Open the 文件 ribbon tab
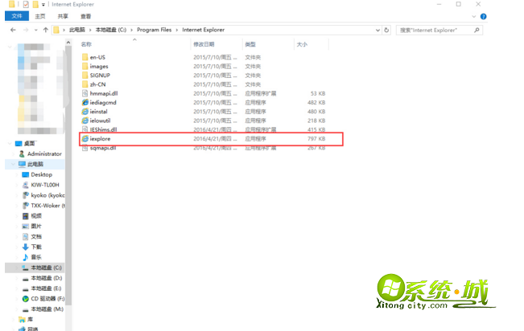The width and height of the screenshot is (524, 331). pos(17,16)
